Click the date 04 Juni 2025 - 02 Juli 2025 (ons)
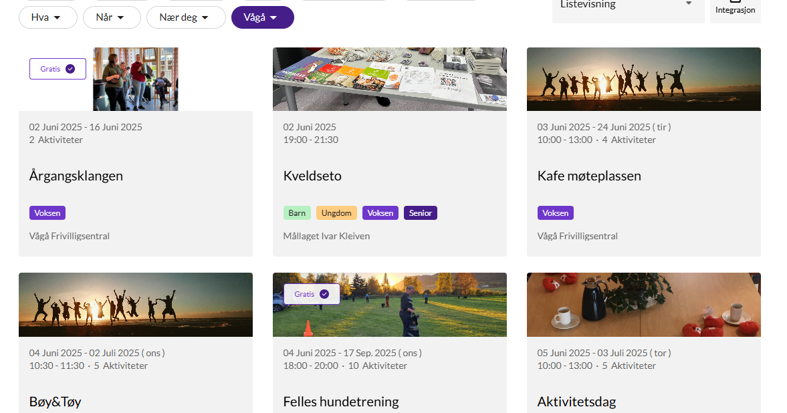787x413 pixels. 97,353
